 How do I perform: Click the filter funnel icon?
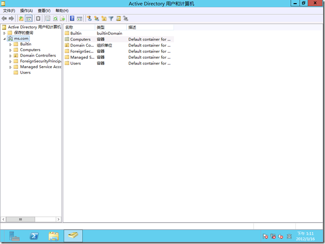point(111,19)
